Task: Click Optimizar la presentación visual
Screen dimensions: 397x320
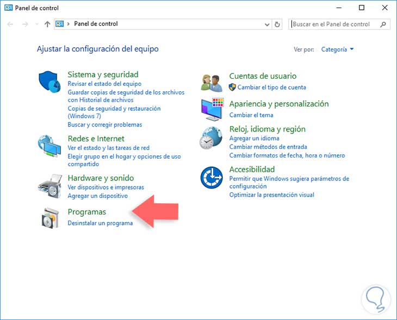Action: pyautogui.click(x=272, y=195)
